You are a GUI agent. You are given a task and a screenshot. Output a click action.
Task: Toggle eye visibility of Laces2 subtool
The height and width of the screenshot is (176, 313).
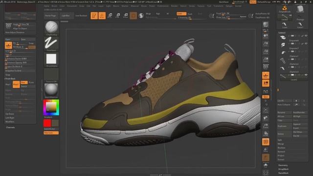tap(306, 75)
